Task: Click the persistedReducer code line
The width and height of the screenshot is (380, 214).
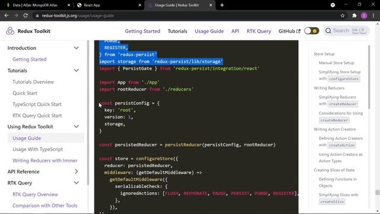Action: 188,144
